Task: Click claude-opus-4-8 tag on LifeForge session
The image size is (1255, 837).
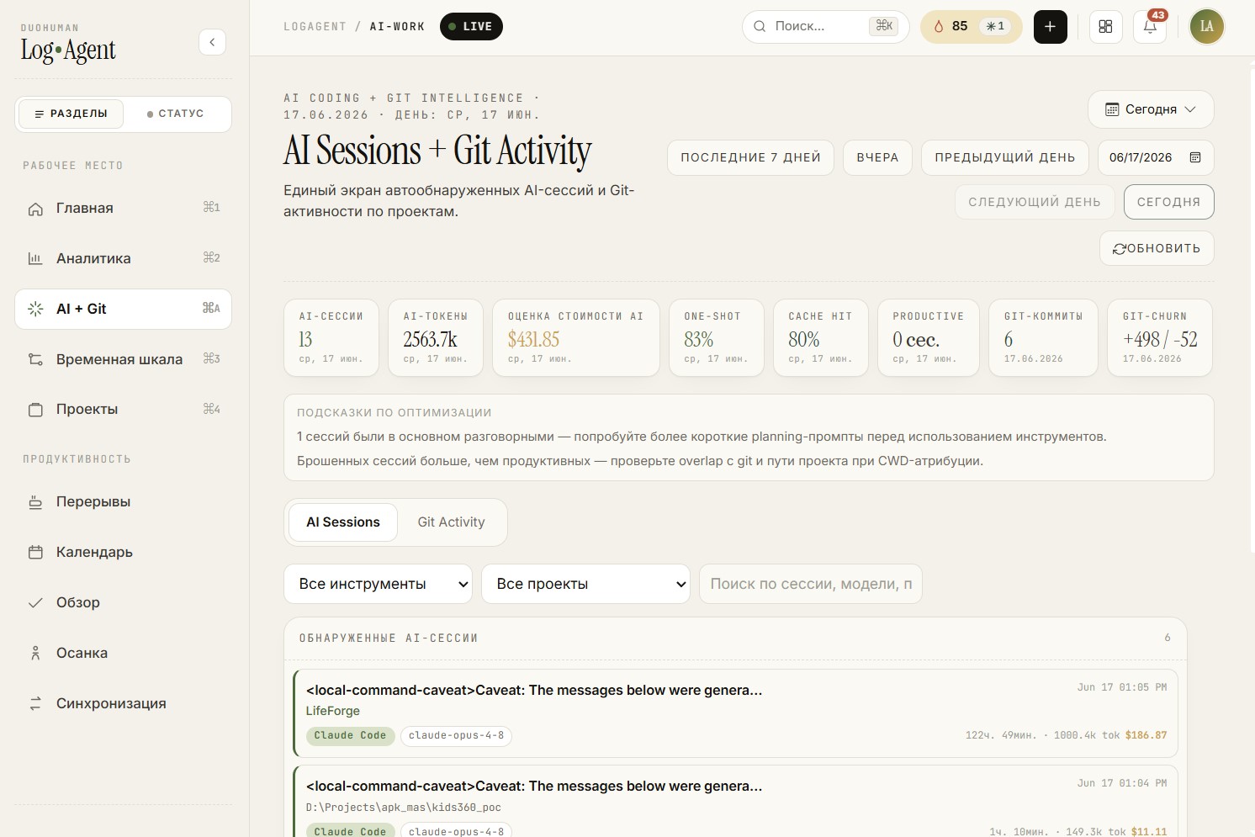Action: [x=457, y=736]
